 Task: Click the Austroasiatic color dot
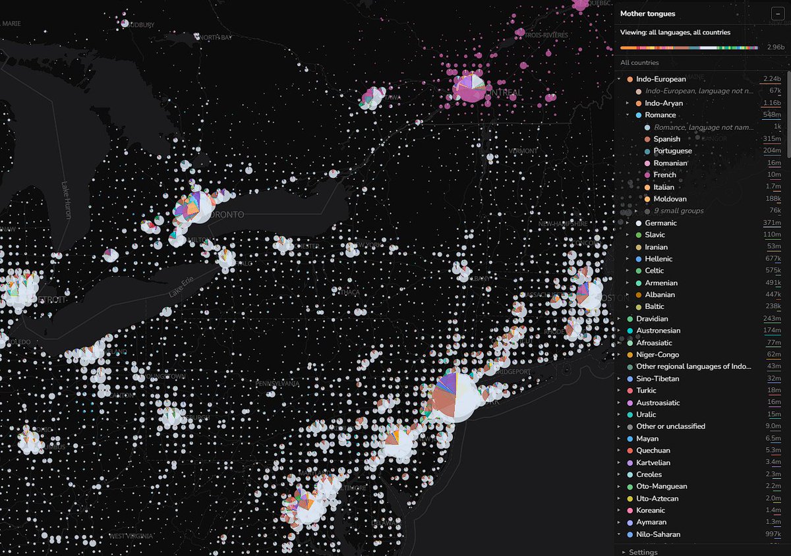click(630, 403)
